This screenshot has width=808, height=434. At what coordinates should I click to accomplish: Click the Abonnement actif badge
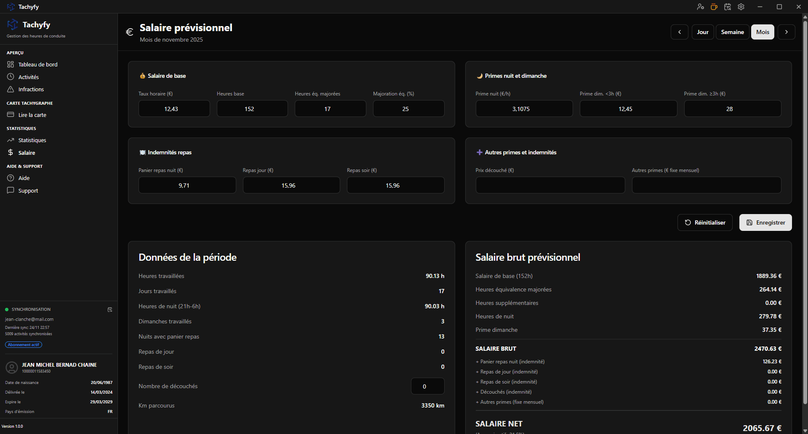pyautogui.click(x=23, y=344)
